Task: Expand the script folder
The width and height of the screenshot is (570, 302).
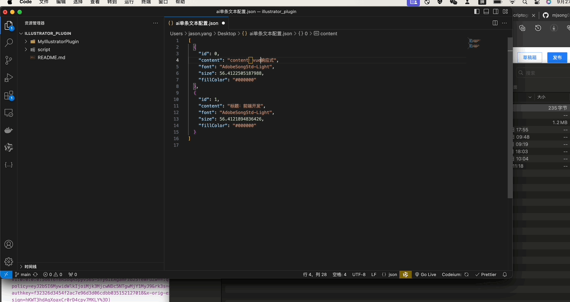Action: click(x=26, y=49)
